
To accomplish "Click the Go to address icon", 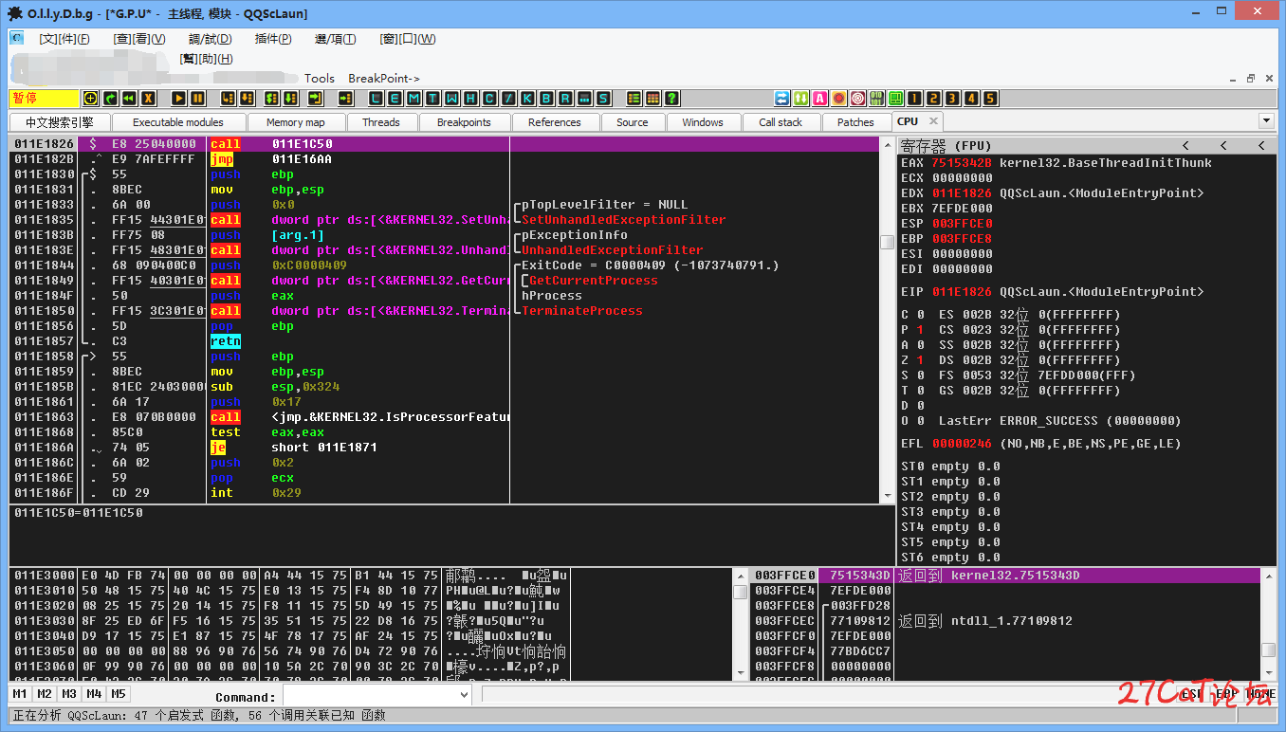I will click(345, 99).
